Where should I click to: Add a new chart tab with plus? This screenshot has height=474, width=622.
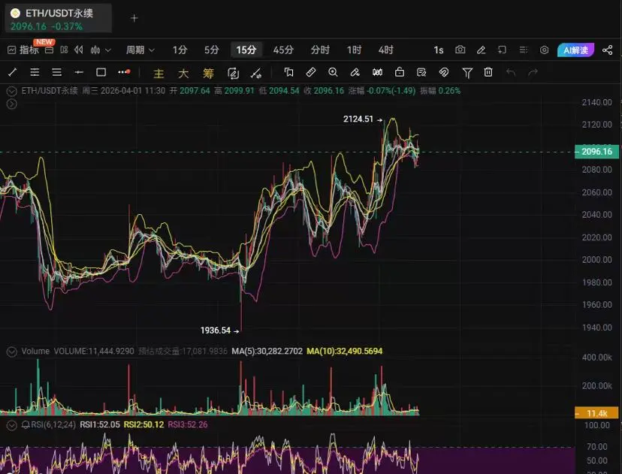[x=134, y=18]
